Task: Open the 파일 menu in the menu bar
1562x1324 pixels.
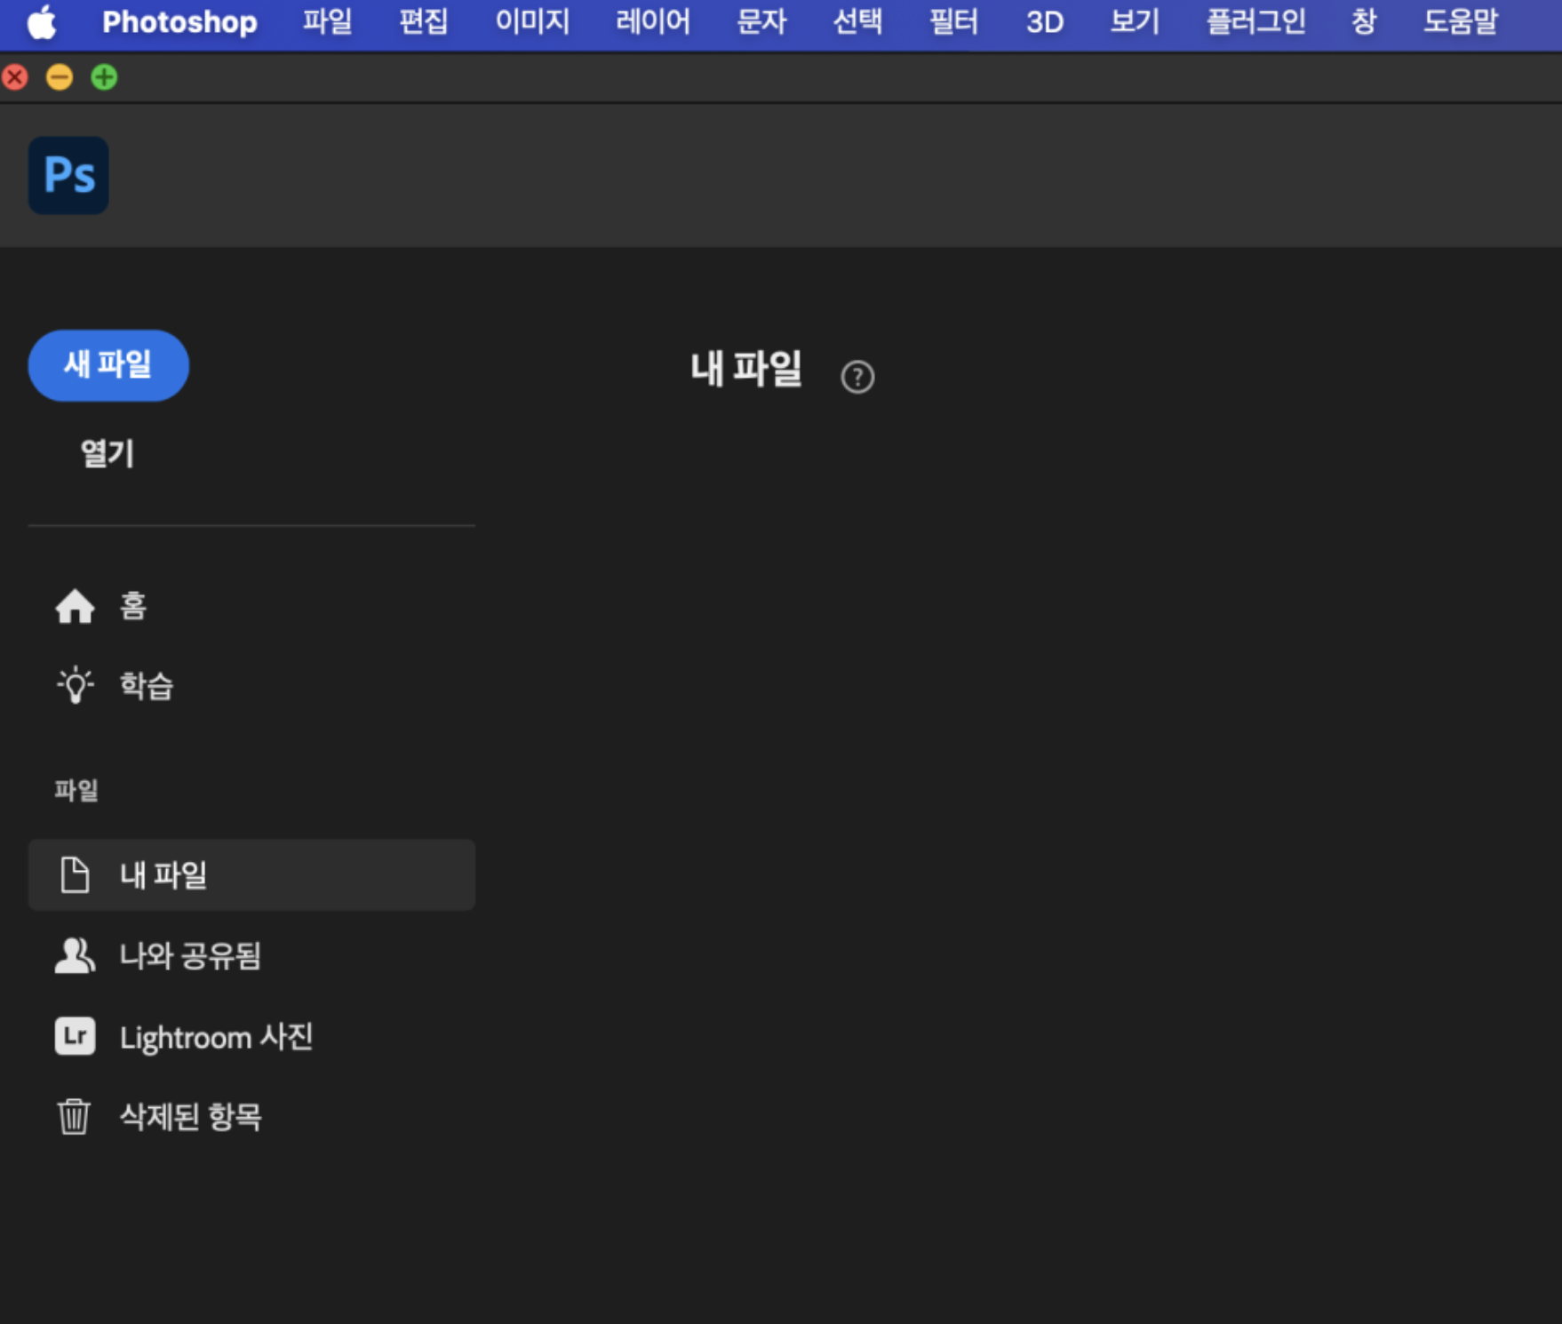Action: tap(327, 21)
